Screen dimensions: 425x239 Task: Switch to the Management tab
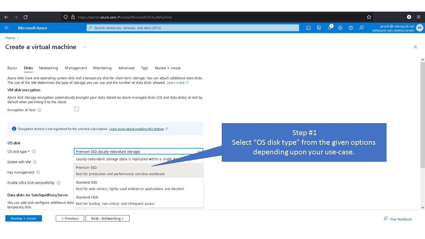click(76, 68)
